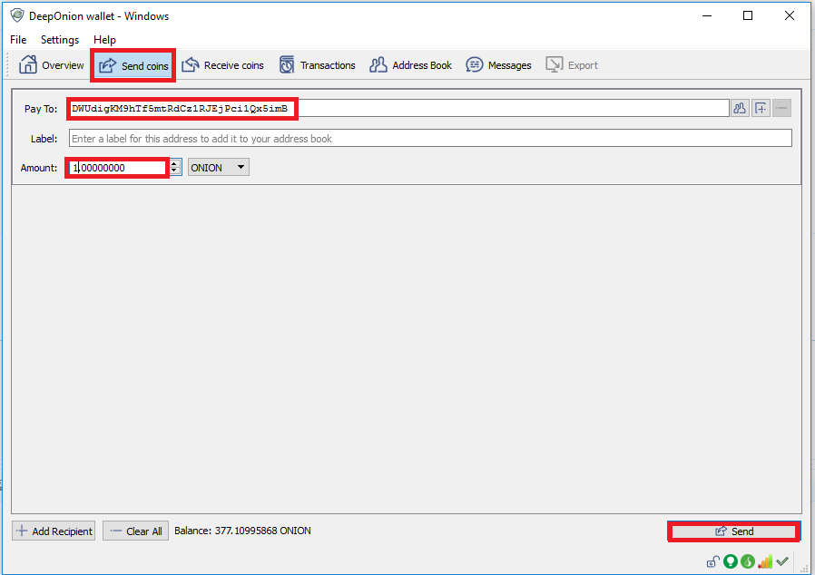
Task: Remove this recipient icon button
Action: click(x=781, y=108)
